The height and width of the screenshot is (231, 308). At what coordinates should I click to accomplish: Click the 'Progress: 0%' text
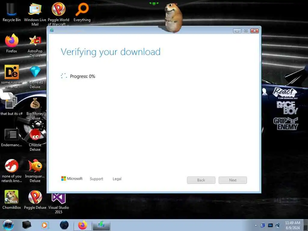pyautogui.click(x=82, y=76)
